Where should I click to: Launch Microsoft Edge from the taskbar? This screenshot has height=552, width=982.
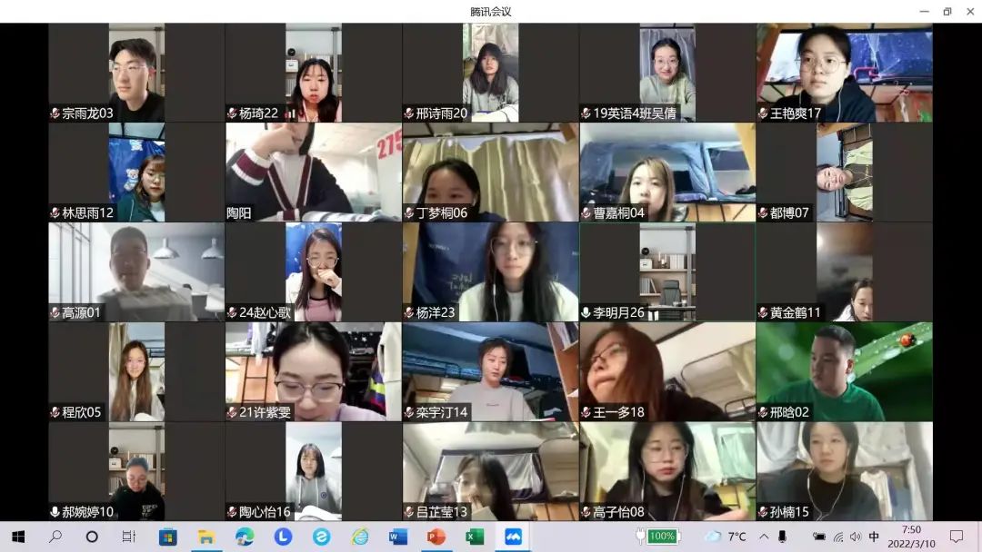click(245, 537)
